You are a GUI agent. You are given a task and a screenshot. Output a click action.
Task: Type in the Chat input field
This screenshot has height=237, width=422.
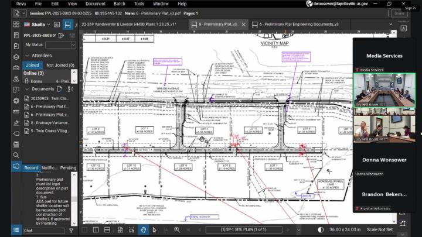click(44, 231)
